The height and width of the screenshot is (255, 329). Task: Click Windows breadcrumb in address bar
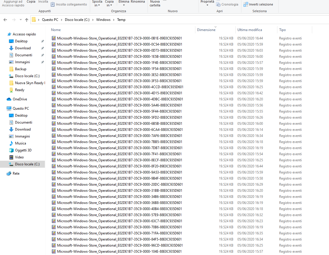pyautogui.click(x=103, y=20)
